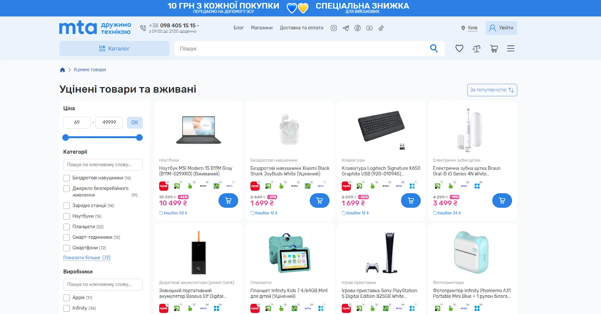Expand categories with Показати більше (72)
Screen dimensions: 601x314
(x=87, y=258)
